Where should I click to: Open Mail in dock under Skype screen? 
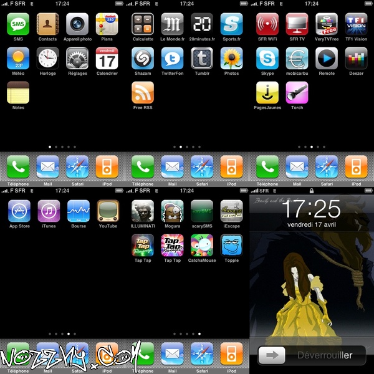click(297, 166)
